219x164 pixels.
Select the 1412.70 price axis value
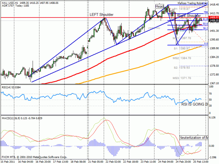click(x=214, y=13)
